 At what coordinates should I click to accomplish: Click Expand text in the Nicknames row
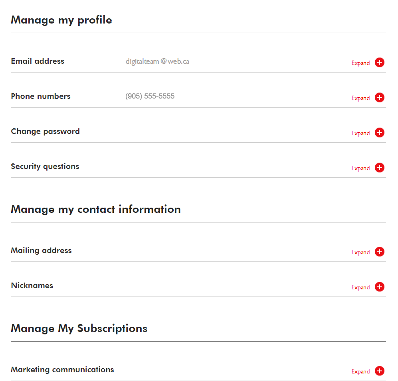[x=360, y=287]
